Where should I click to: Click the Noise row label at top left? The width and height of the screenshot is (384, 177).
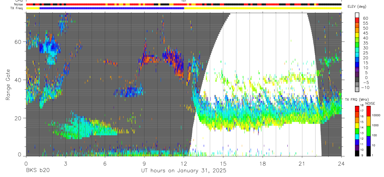pyautogui.click(x=18, y=4)
